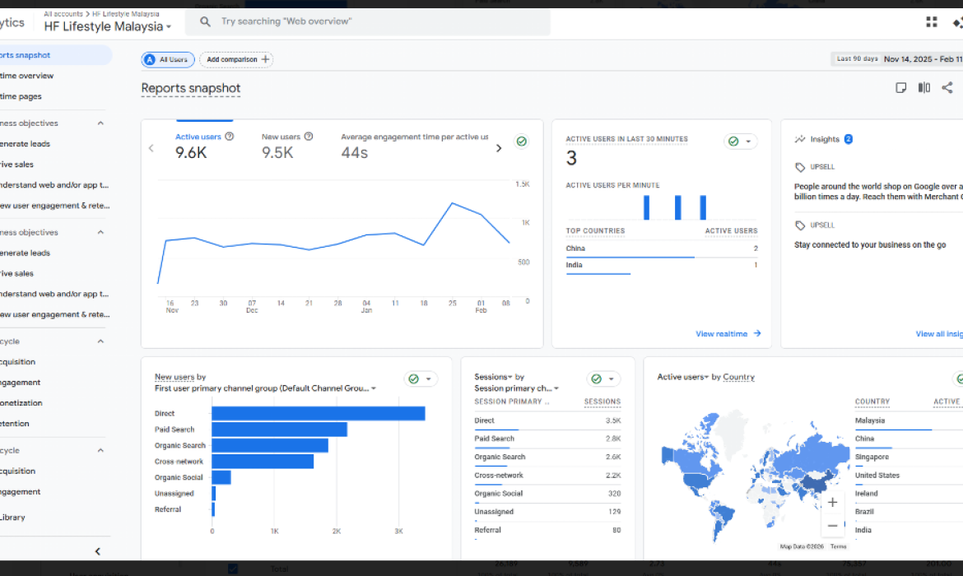Open the Insights panel via lightning icon
Image resolution: width=963 pixels, height=576 pixels.
coord(800,139)
